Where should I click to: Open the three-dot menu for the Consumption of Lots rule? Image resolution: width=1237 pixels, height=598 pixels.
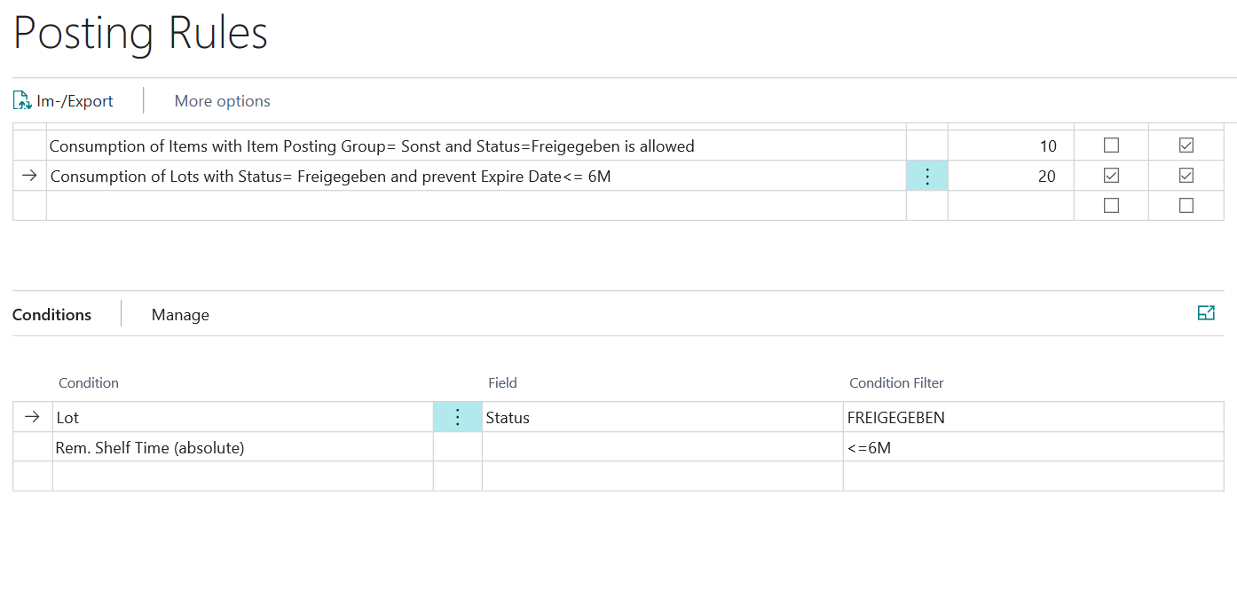tap(927, 176)
